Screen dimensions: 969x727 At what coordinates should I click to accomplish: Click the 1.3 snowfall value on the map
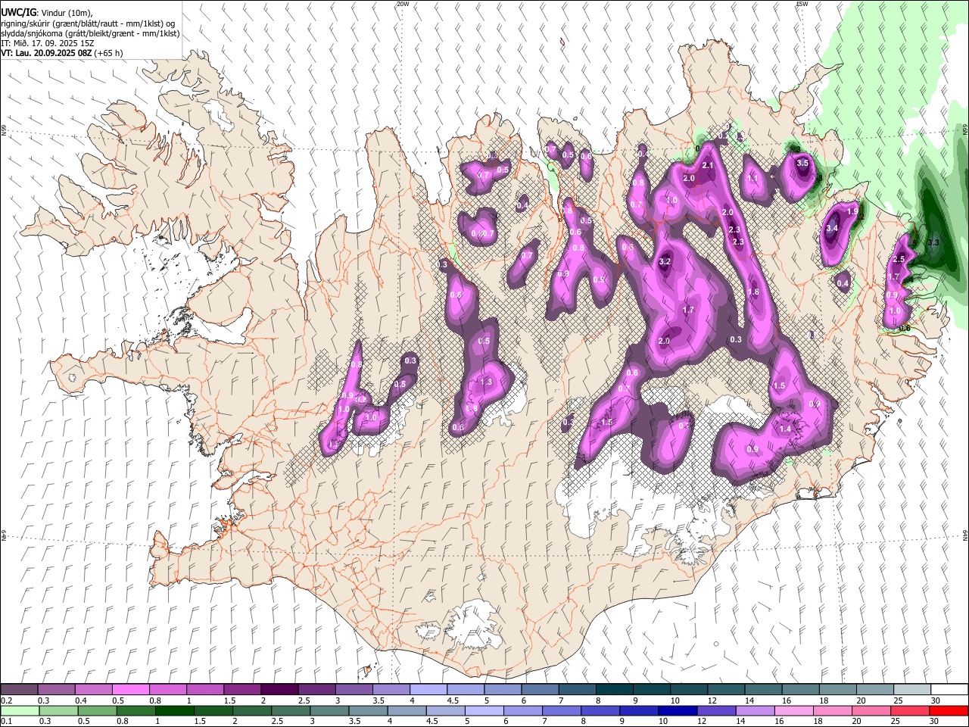pos(487,382)
